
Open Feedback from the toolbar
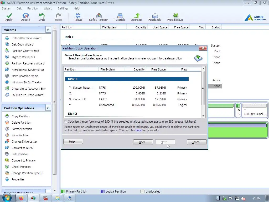click(154, 17)
